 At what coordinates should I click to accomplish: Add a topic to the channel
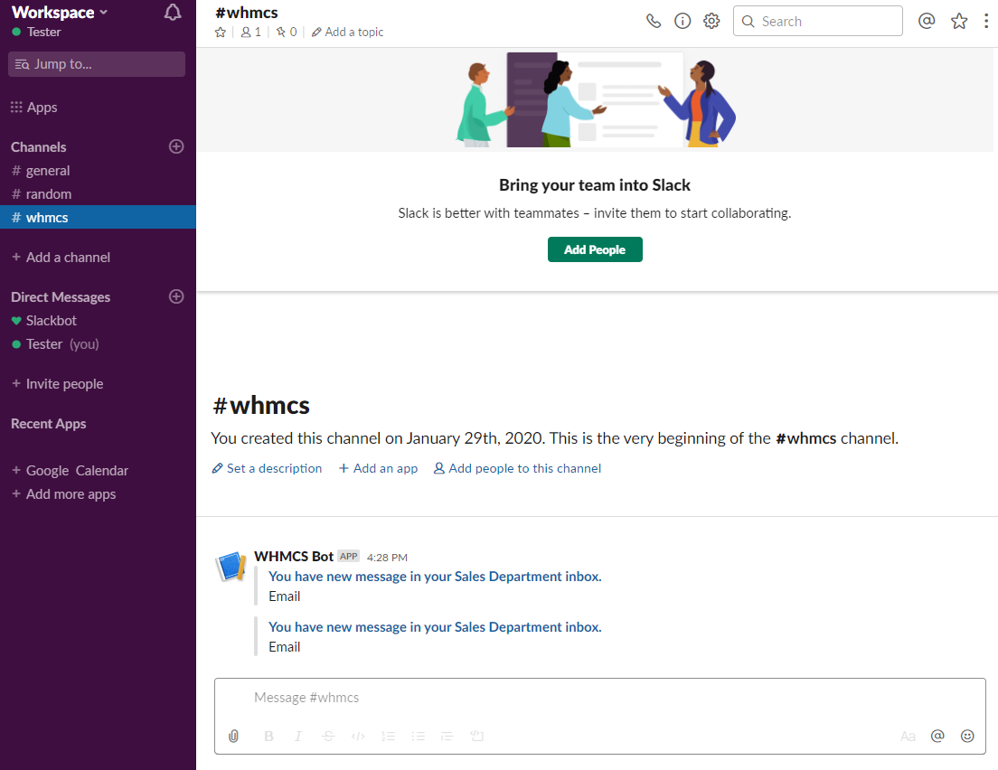pos(347,32)
